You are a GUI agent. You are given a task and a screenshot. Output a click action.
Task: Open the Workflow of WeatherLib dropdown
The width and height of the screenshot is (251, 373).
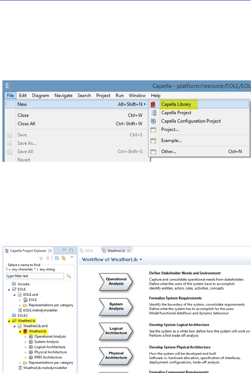tap(141, 260)
